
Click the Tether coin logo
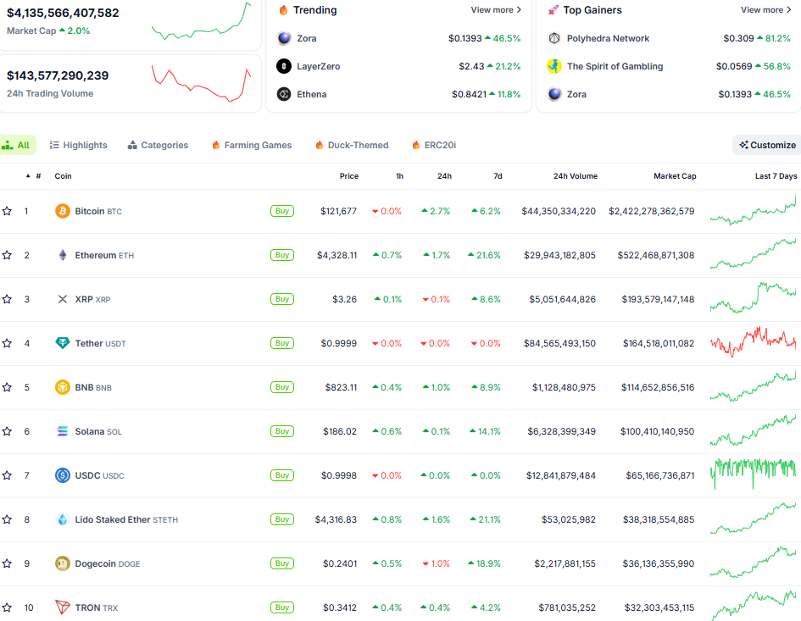pyautogui.click(x=63, y=343)
